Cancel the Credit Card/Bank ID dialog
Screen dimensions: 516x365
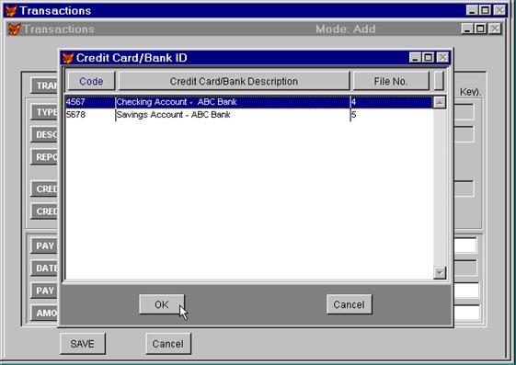click(350, 304)
